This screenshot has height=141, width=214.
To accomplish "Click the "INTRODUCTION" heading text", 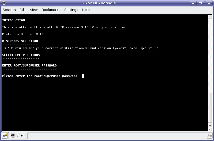I will coord(13,20).
